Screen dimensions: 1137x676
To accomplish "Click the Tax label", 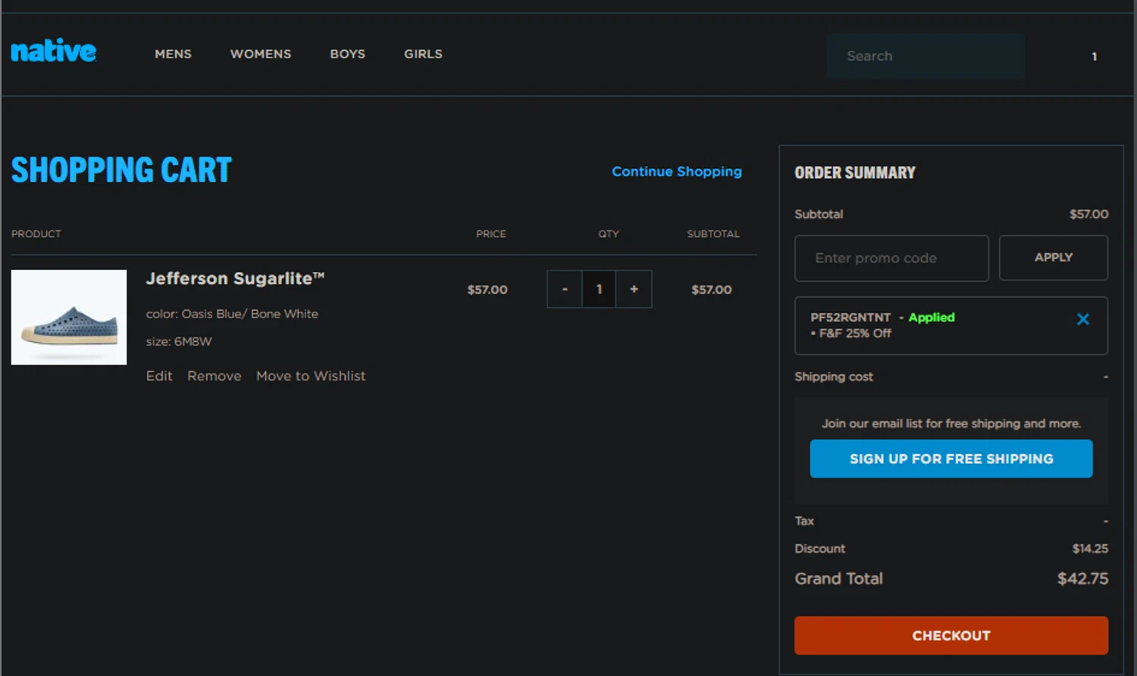I will pyautogui.click(x=804, y=521).
